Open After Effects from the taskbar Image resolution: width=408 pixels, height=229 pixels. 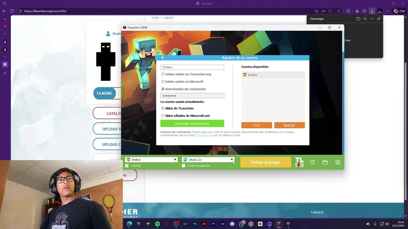pos(223,224)
